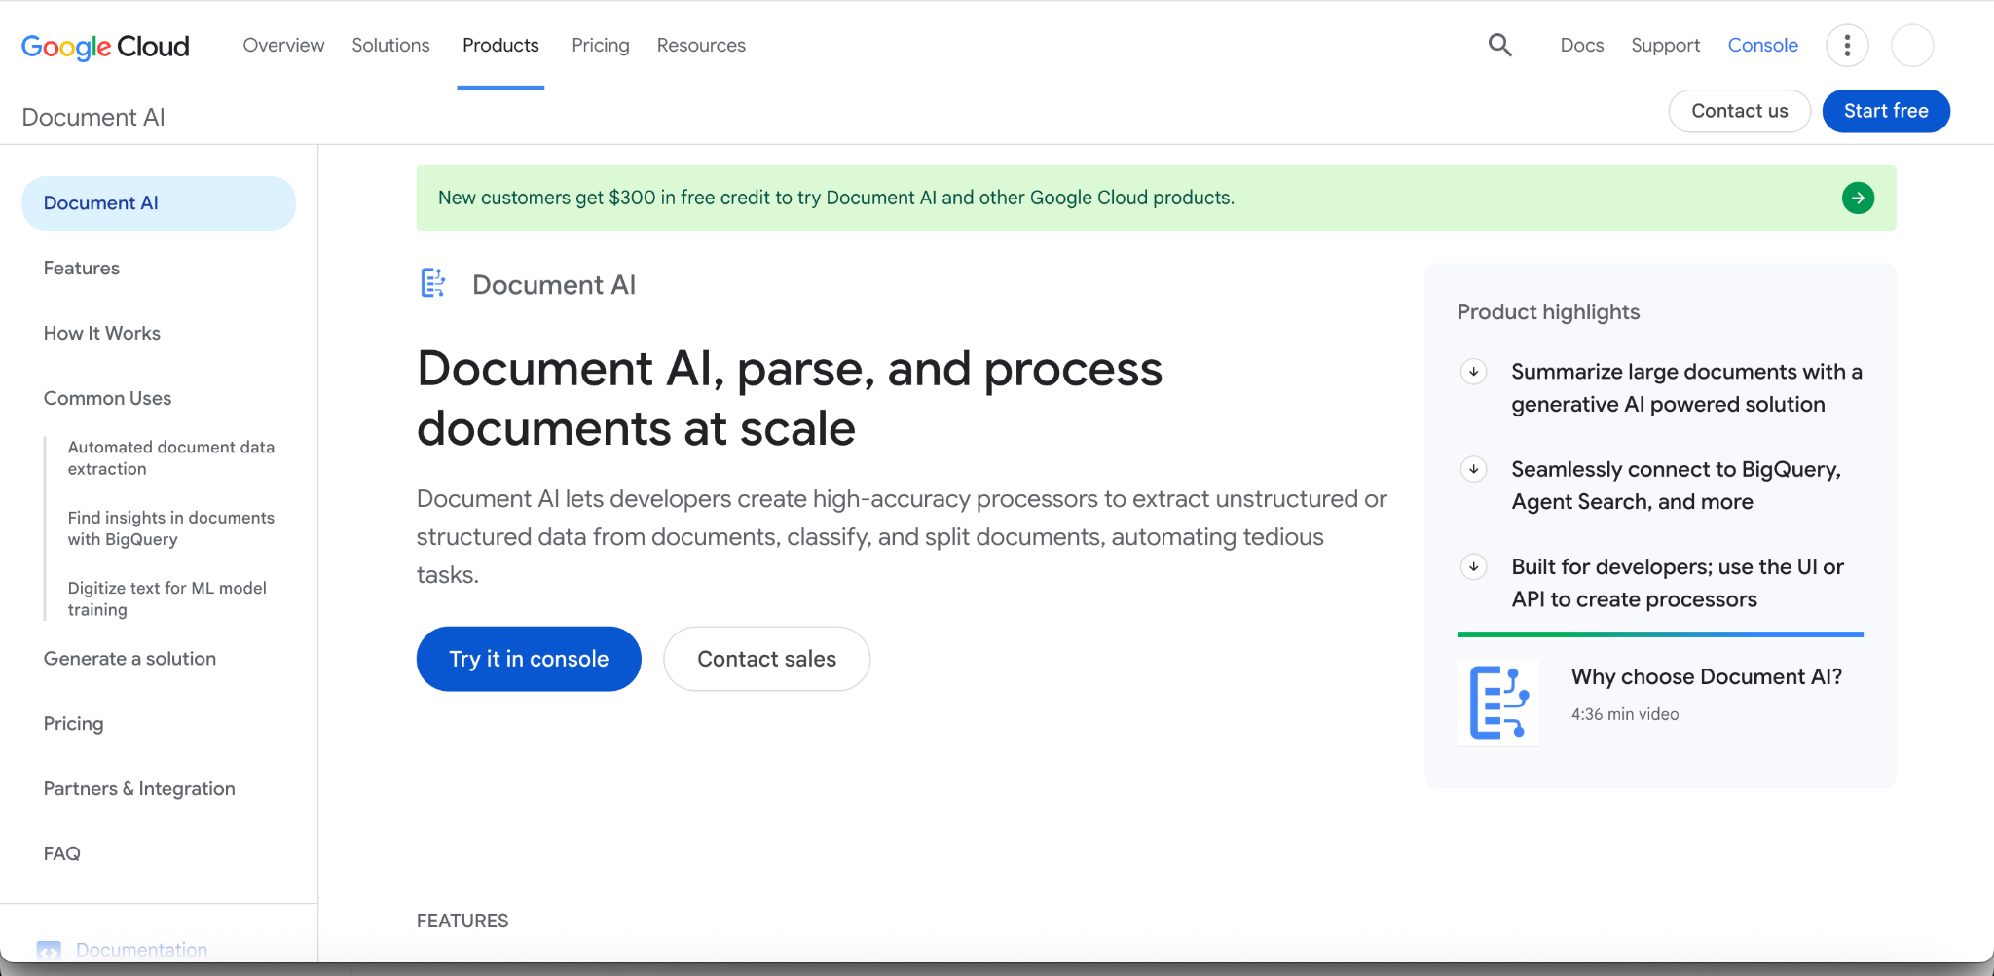The height and width of the screenshot is (976, 1994).
Task: Open the Pricing top nav item
Action: tap(601, 46)
